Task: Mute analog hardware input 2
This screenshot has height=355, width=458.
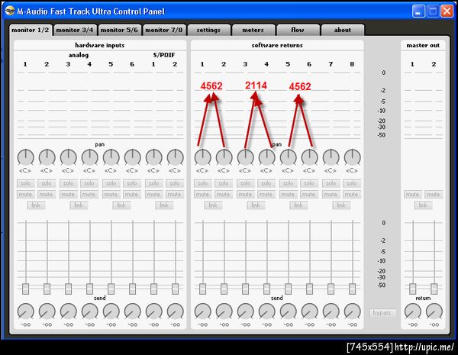Action: click(x=47, y=195)
